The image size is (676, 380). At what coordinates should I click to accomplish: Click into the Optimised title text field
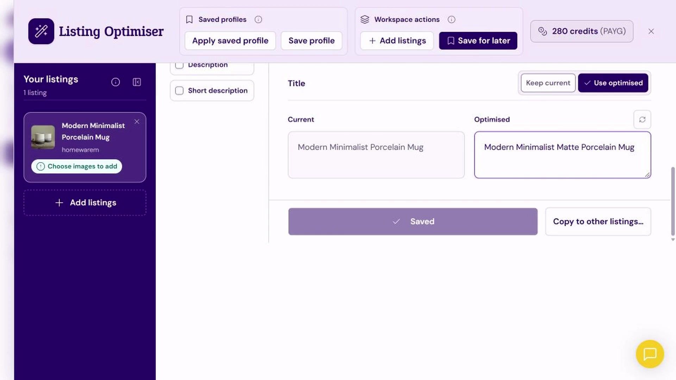tap(562, 155)
